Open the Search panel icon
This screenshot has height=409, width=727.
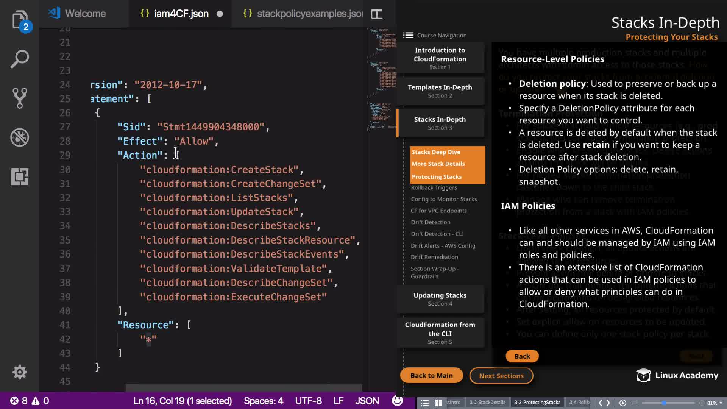(20, 59)
